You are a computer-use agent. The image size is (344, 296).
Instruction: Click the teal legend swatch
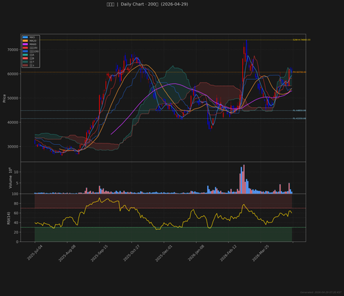click(25, 55)
